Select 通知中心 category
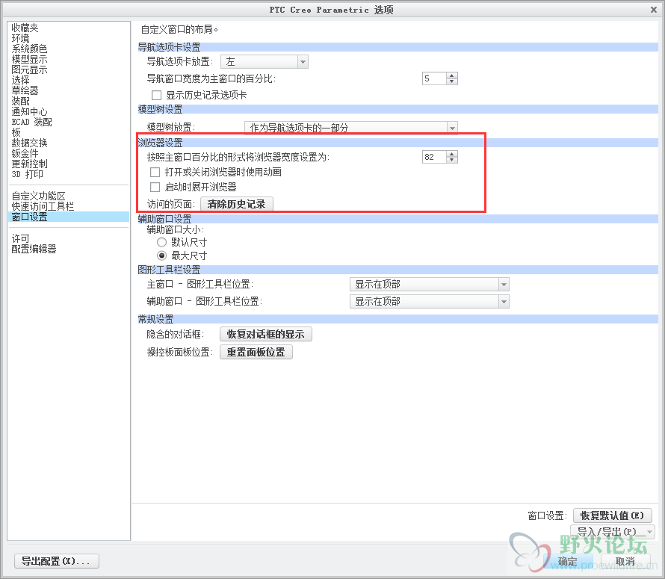Viewport: 665px width, 579px height. pyautogui.click(x=29, y=111)
